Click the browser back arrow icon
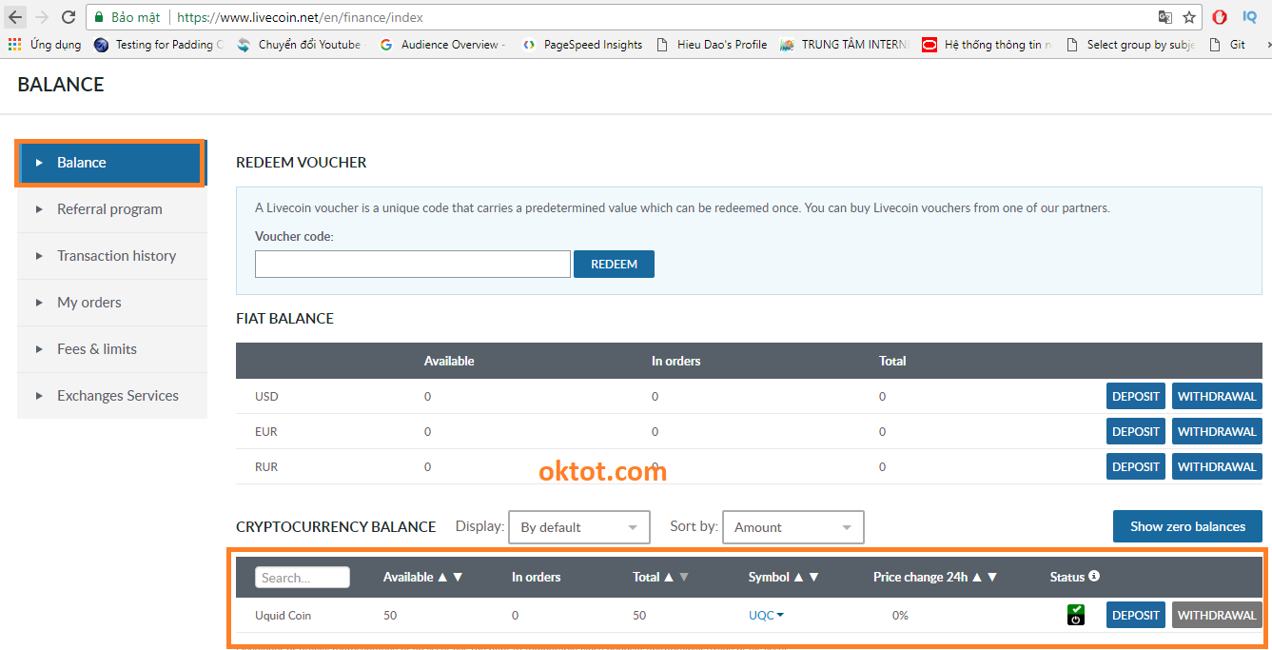The image size is (1272, 650). click(x=15, y=17)
